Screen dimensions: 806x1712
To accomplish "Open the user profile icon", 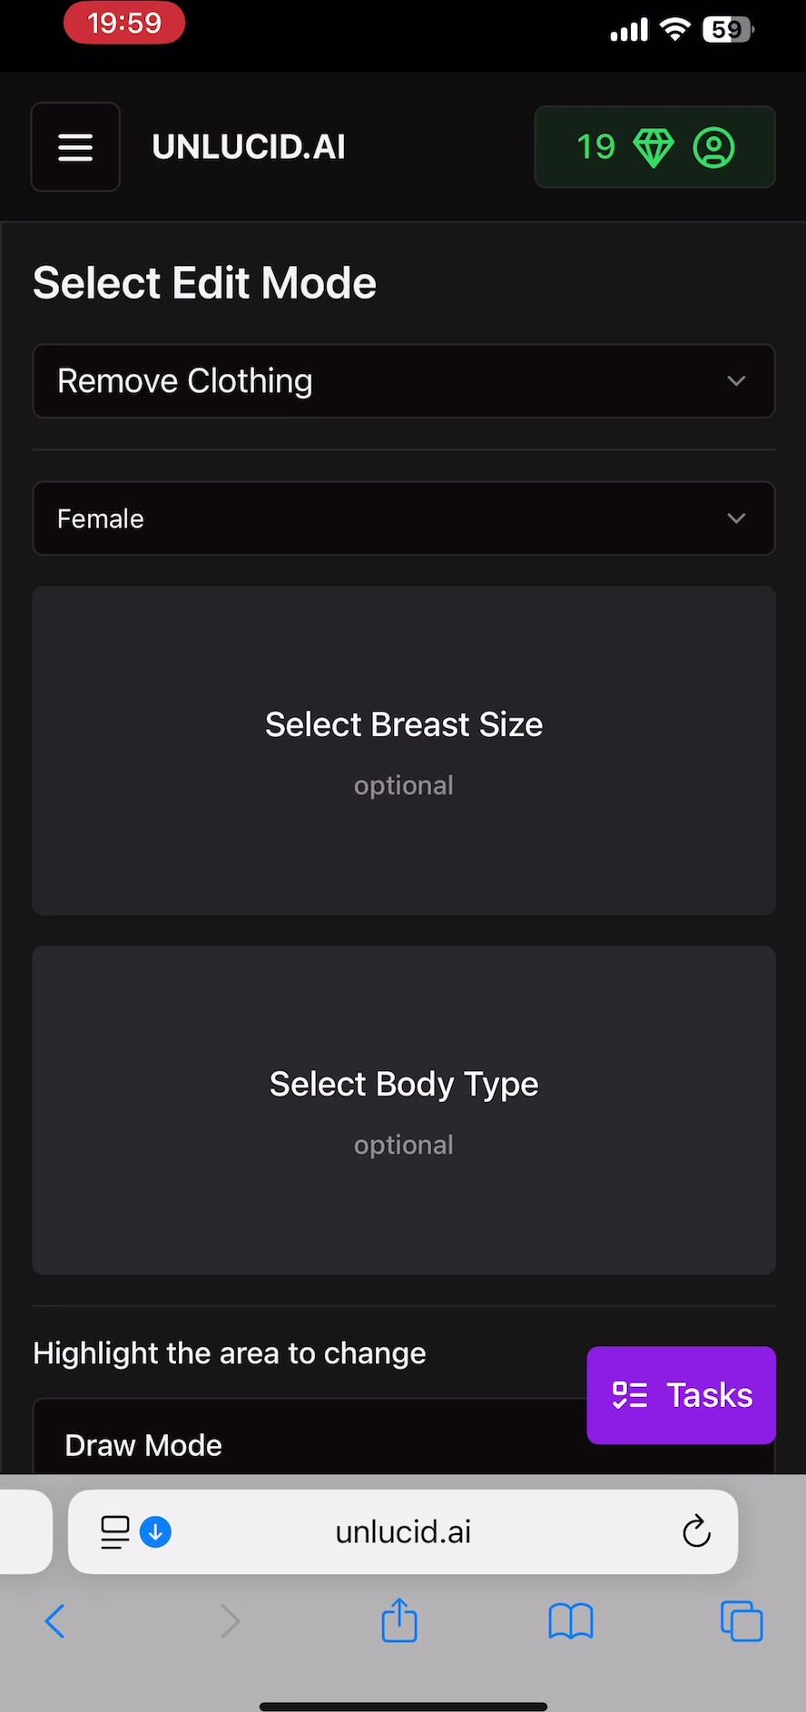I will [x=714, y=147].
